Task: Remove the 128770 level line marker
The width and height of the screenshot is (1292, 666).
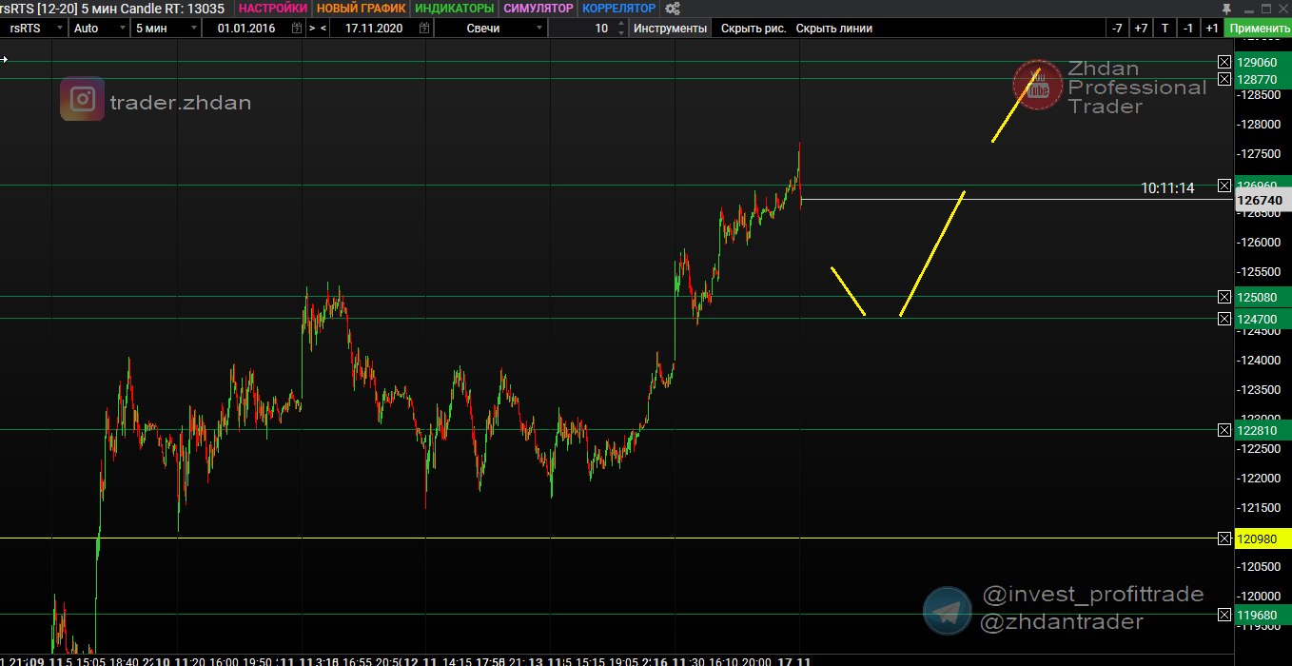Action: (1224, 79)
